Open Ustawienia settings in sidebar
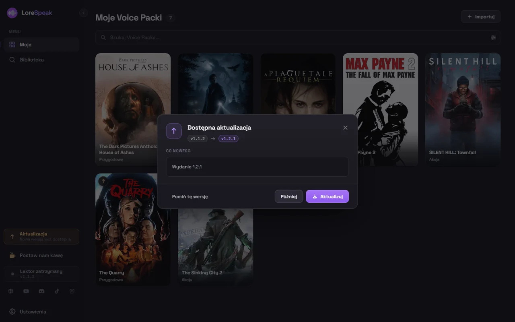 pos(41,312)
